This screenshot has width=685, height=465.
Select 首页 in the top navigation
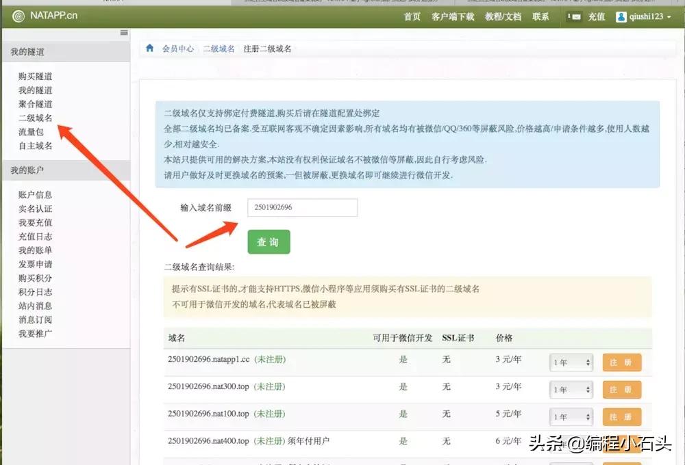(412, 16)
